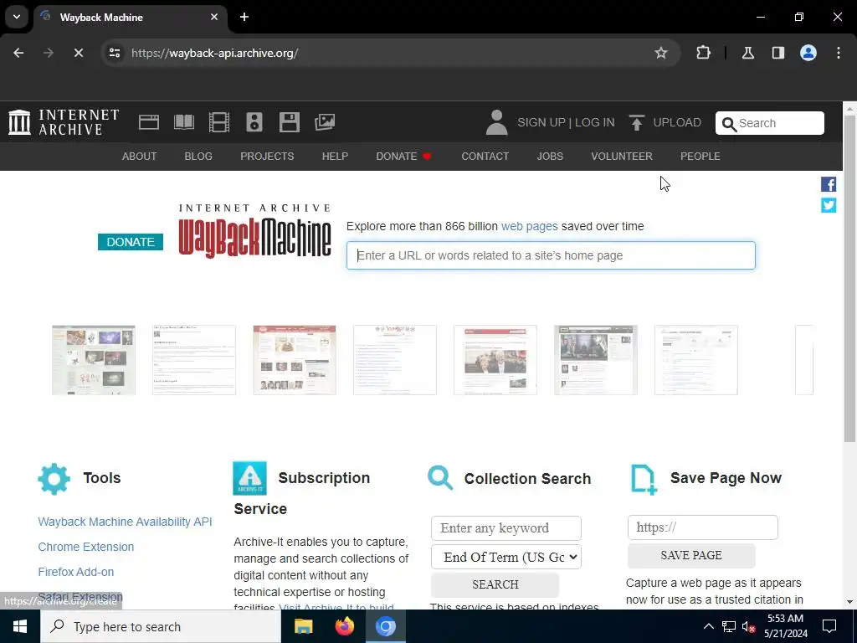Screen dimensions: 857x643
Task: Open the PROJECTS menu item
Action: click(x=267, y=157)
